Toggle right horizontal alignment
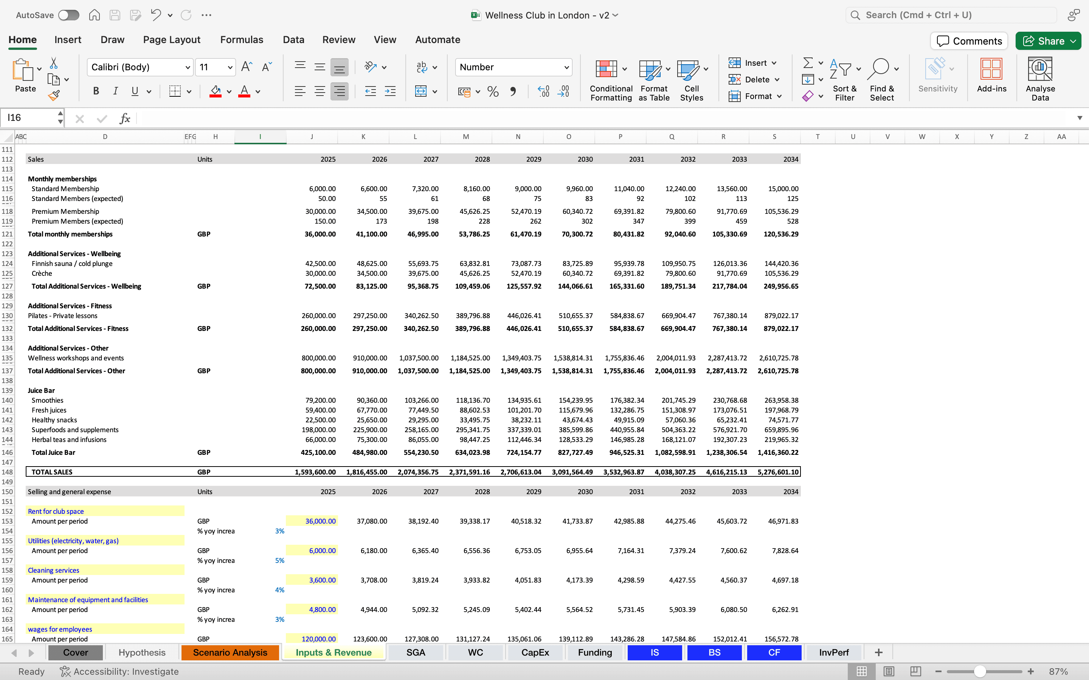This screenshot has width=1089, height=680. (x=339, y=91)
